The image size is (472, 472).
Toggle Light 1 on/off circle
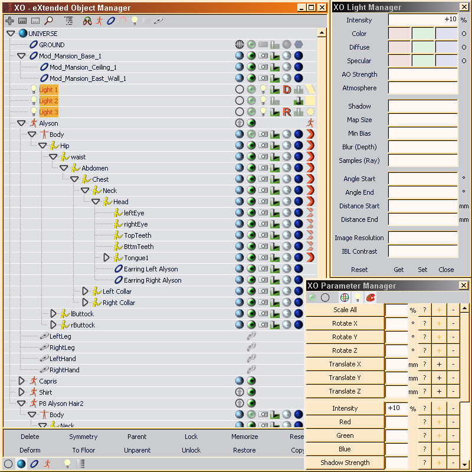240,90
